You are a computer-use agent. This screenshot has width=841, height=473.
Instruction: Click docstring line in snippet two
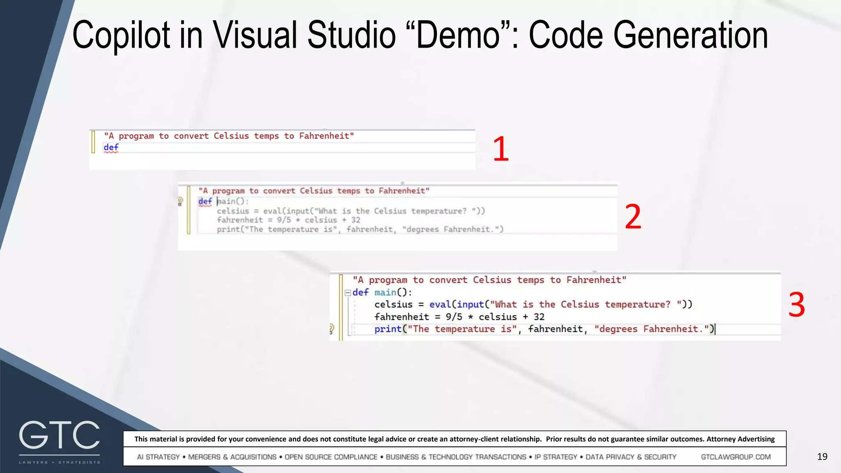coord(314,191)
